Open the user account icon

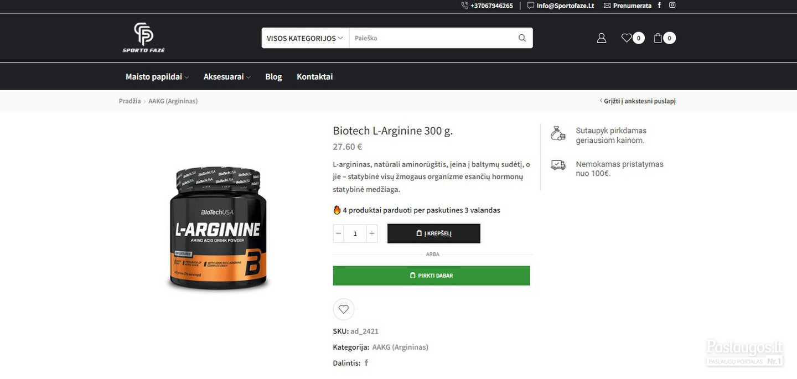point(602,38)
